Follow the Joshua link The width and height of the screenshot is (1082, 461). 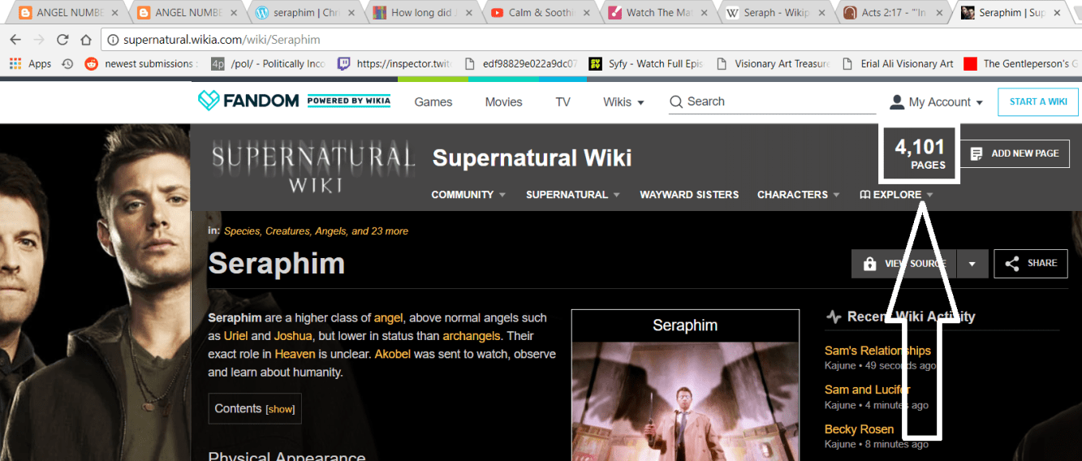pyautogui.click(x=293, y=336)
